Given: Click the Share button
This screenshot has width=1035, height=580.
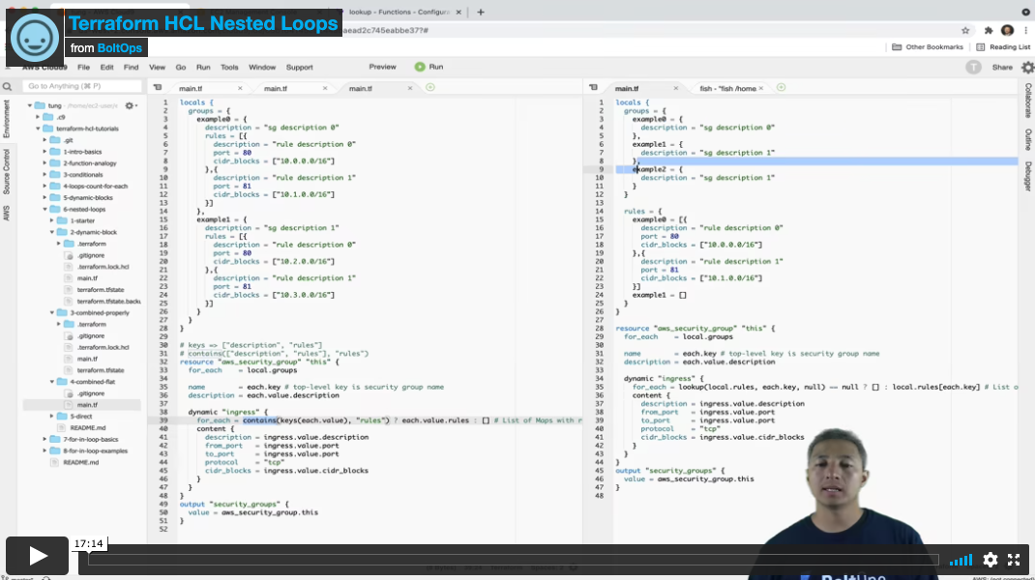Looking at the screenshot, I should pos(1002,68).
